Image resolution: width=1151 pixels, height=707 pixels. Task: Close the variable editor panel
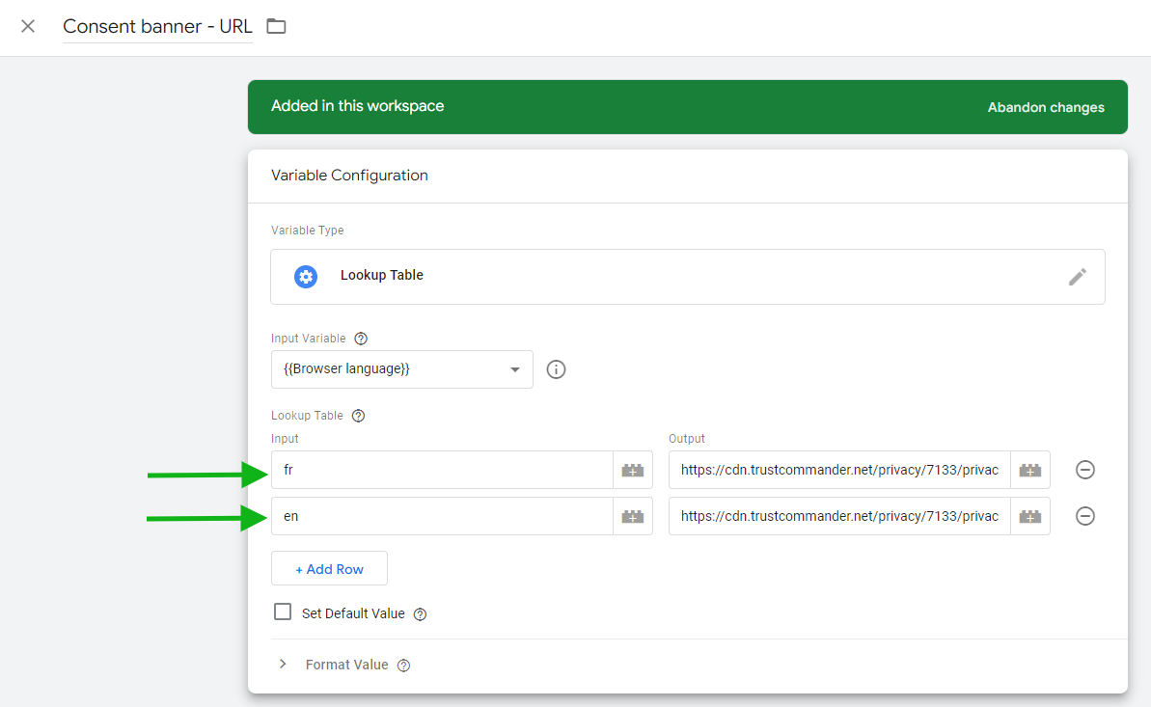coord(28,26)
